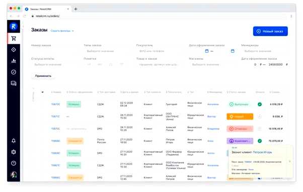Open order number link in Григорий row
The image size is (303, 192).
(x=55, y=105)
